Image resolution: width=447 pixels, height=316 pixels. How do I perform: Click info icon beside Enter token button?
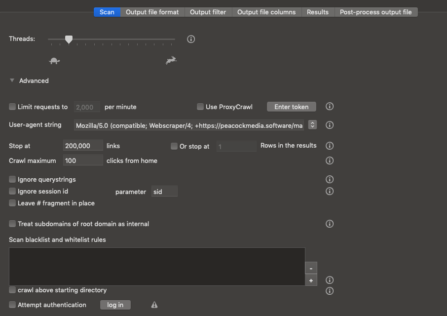click(x=330, y=107)
